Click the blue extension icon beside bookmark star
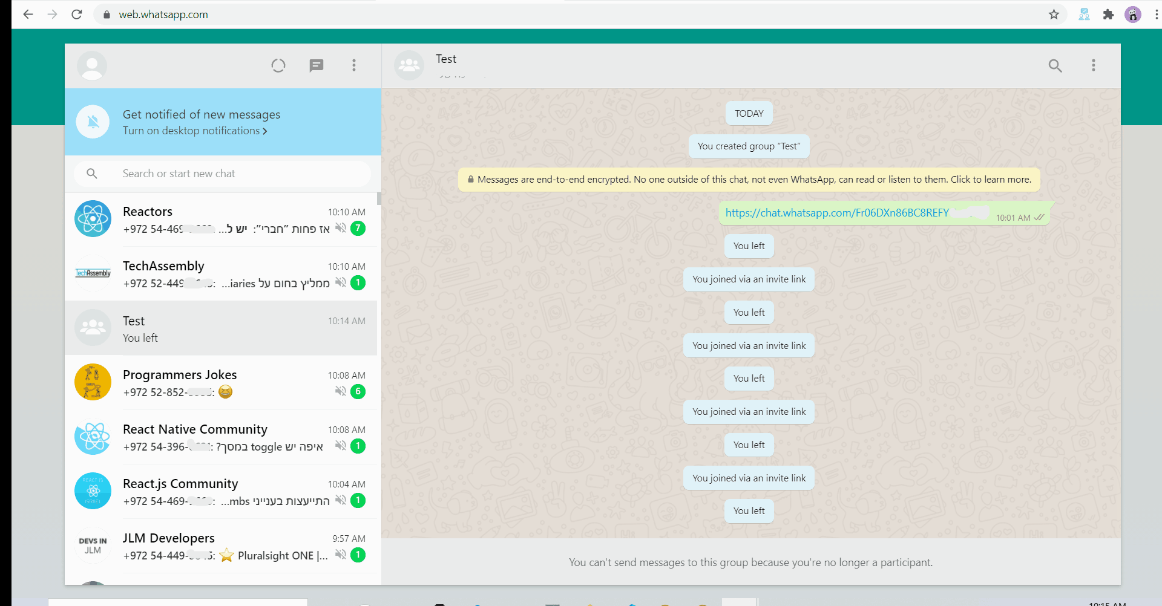Viewport: 1162px width, 606px height. 1084,14
